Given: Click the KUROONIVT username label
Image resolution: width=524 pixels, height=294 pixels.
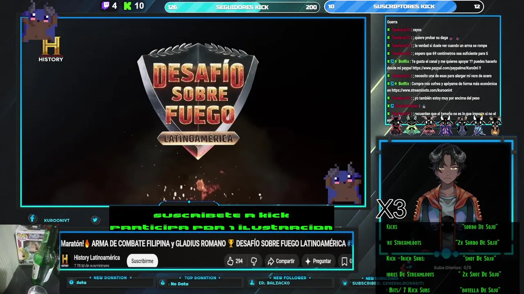Looking at the screenshot, I should [x=57, y=220].
